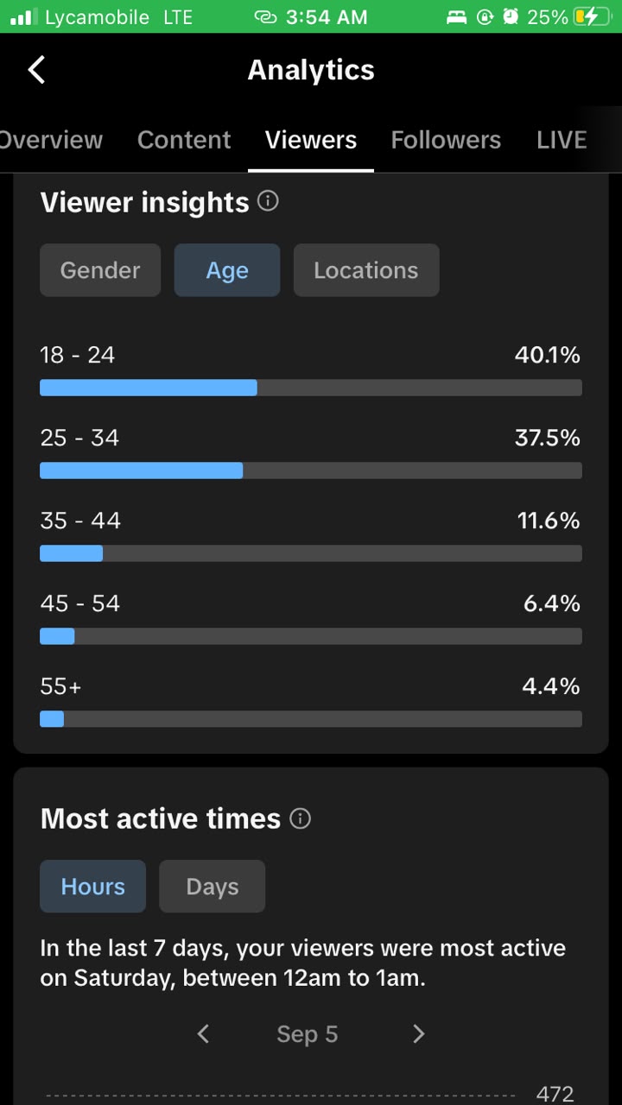Open the Most active times info icon
Viewport: 622px width, 1105px height.
[300, 818]
